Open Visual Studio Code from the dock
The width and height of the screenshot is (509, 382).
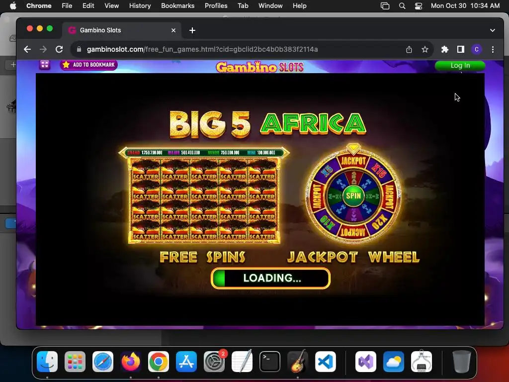pyautogui.click(x=326, y=362)
